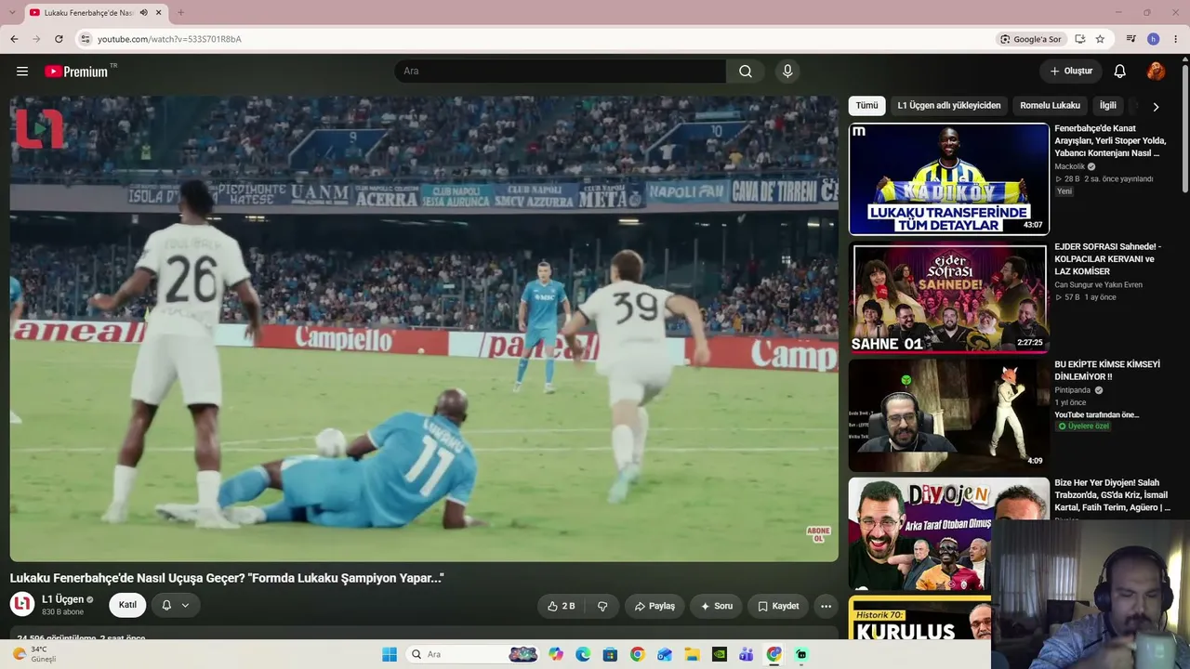The width and height of the screenshot is (1190, 669).
Task: Open more actions ellipsis under the video
Action: [x=826, y=606]
